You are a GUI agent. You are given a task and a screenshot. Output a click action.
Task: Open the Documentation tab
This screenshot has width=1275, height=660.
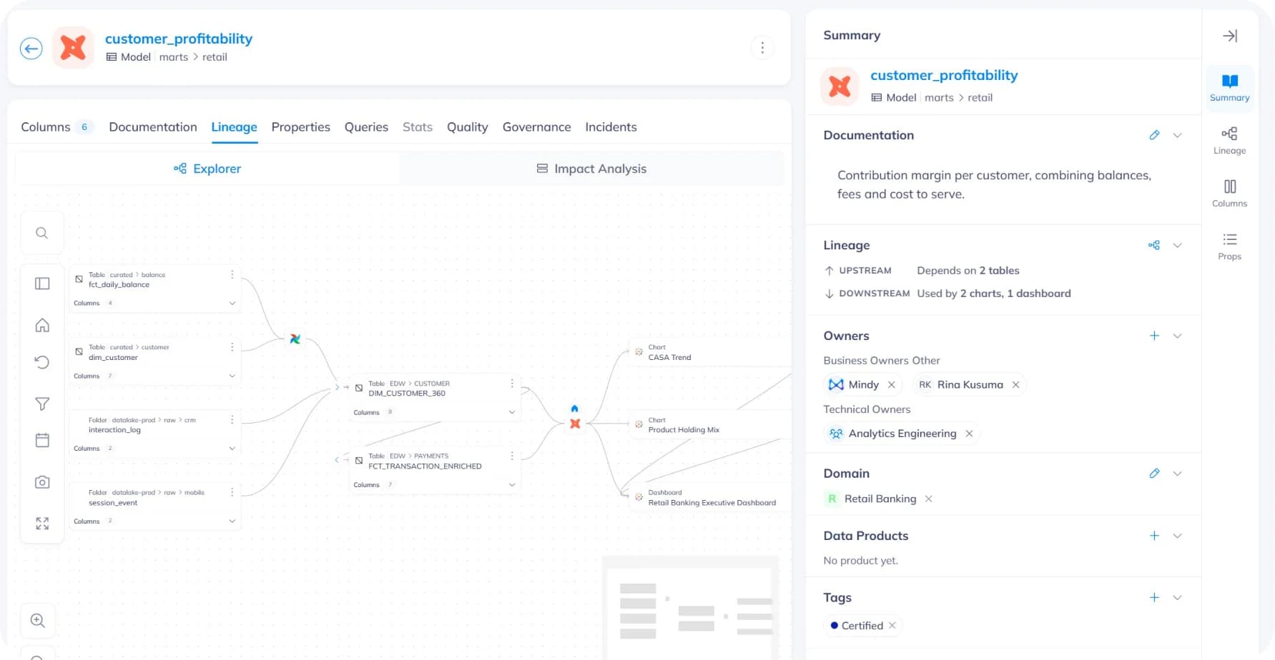(153, 127)
